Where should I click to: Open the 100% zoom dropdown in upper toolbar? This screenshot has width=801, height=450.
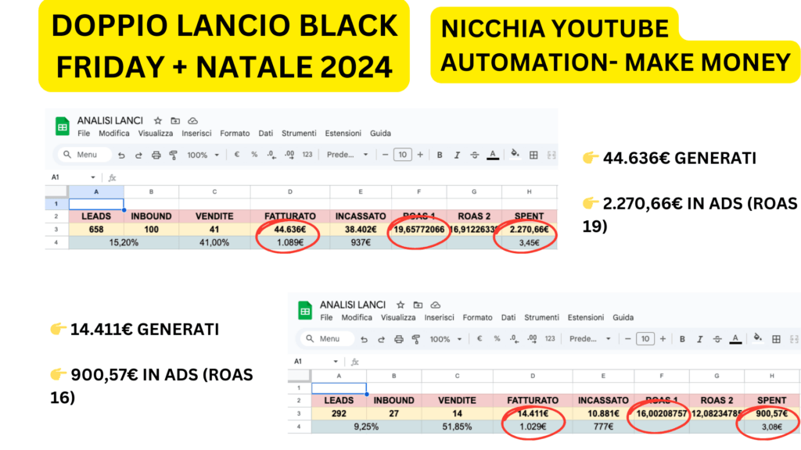(x=203, y=155)
